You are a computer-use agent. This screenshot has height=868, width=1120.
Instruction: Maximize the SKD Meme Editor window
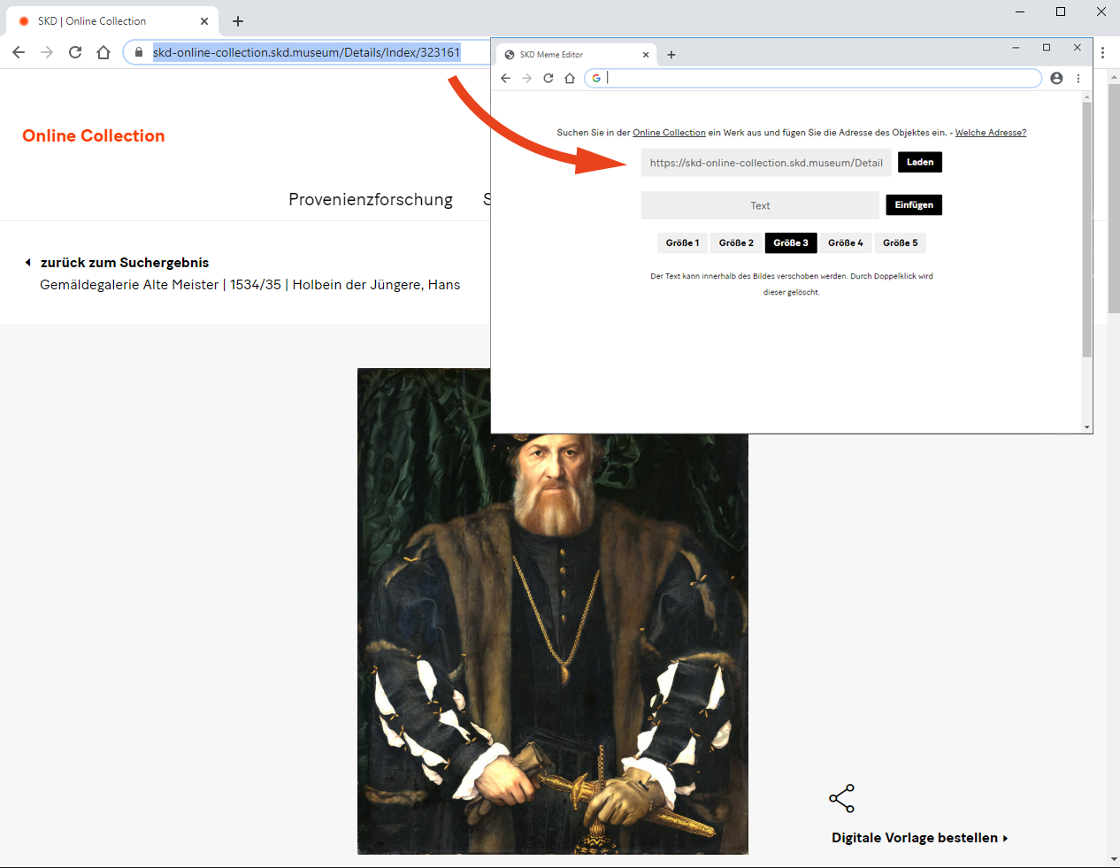point(1047,48)
